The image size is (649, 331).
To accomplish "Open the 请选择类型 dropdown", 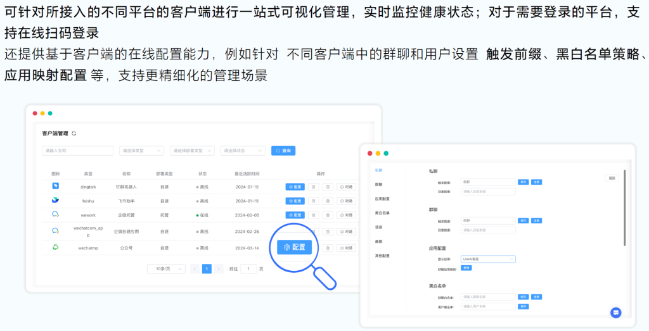I will point(141,151).
